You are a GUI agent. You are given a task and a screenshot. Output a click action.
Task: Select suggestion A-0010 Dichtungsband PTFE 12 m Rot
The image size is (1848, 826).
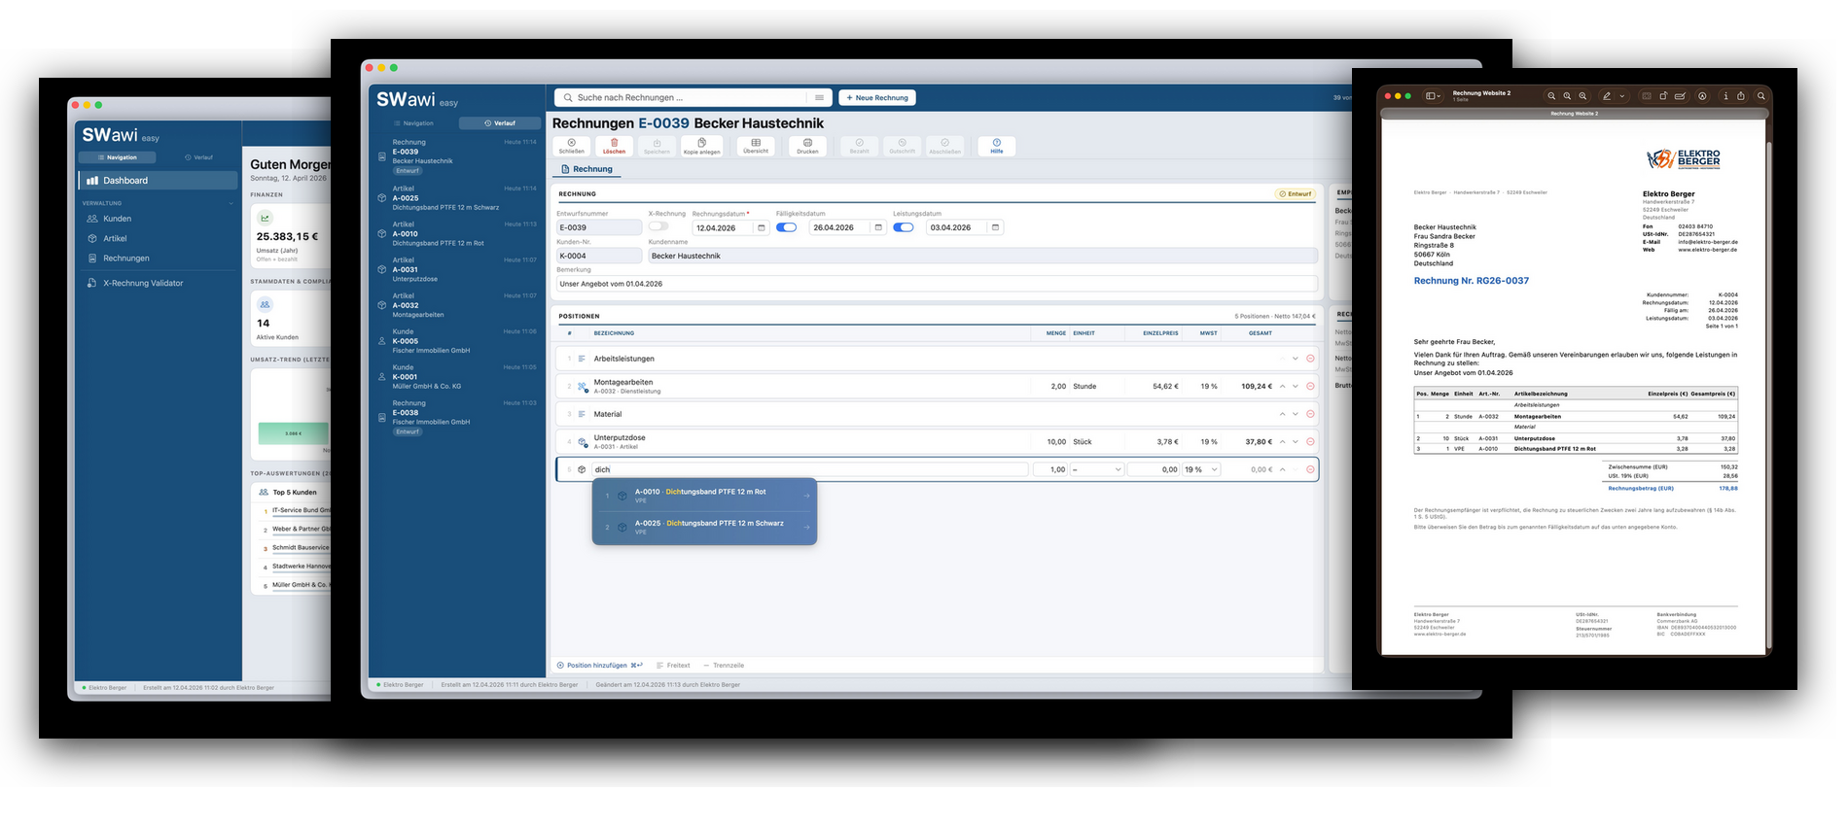704,496
